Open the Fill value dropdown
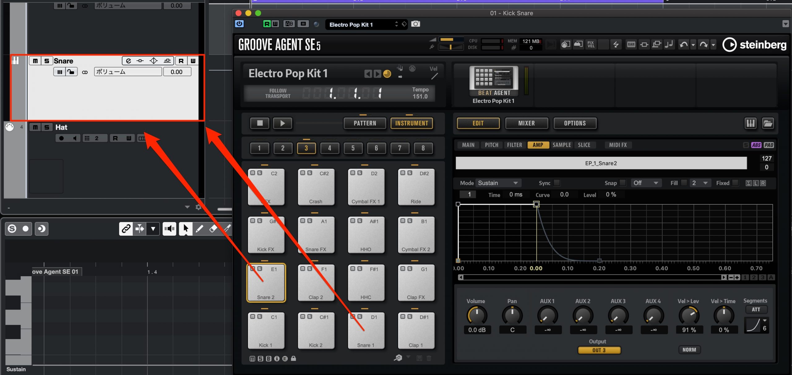This screenshot has width=792, height=375. 700,183
